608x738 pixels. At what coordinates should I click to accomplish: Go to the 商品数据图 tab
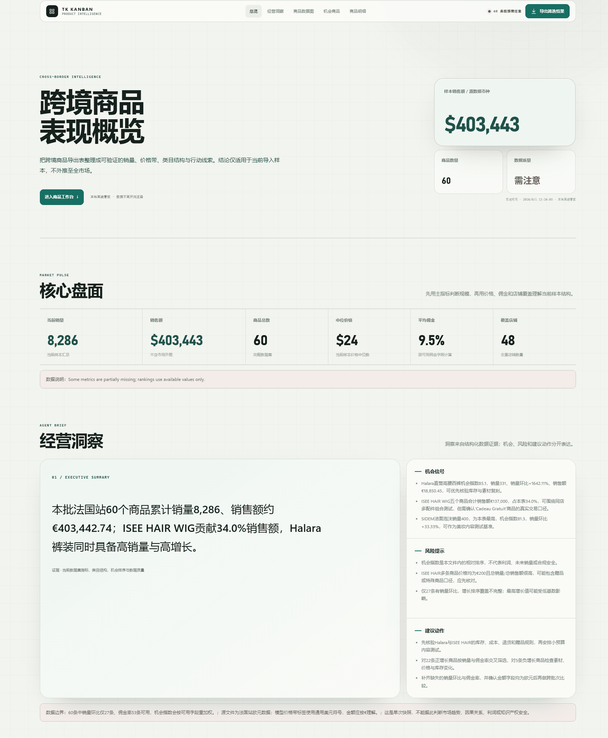pyautogui.click(x=303, y=11)
